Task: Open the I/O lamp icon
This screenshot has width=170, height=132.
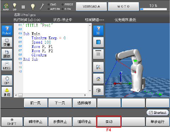Action: (x=14, y=7)
